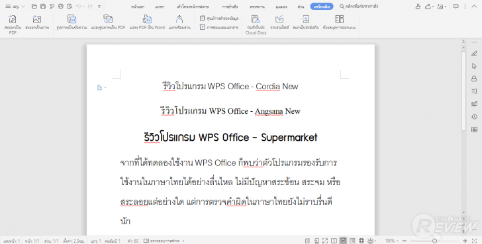Switch to the References ribbon tab
482x244 pixels.
pyautogui.click(x=230, y=7)
